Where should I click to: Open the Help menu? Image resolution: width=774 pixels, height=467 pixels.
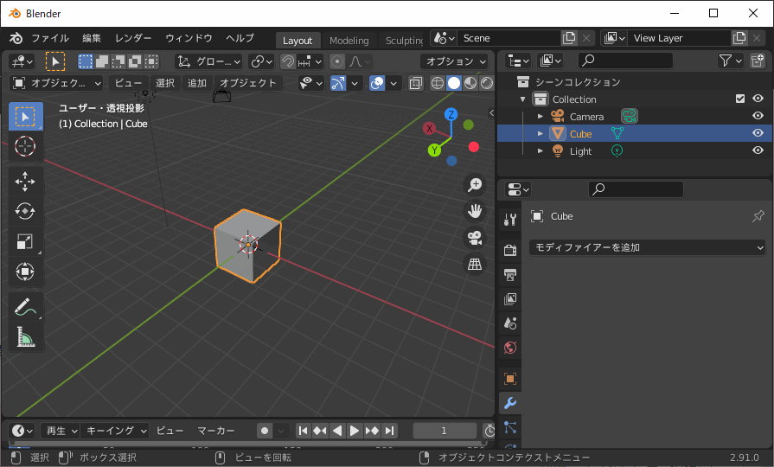(240, 38)
